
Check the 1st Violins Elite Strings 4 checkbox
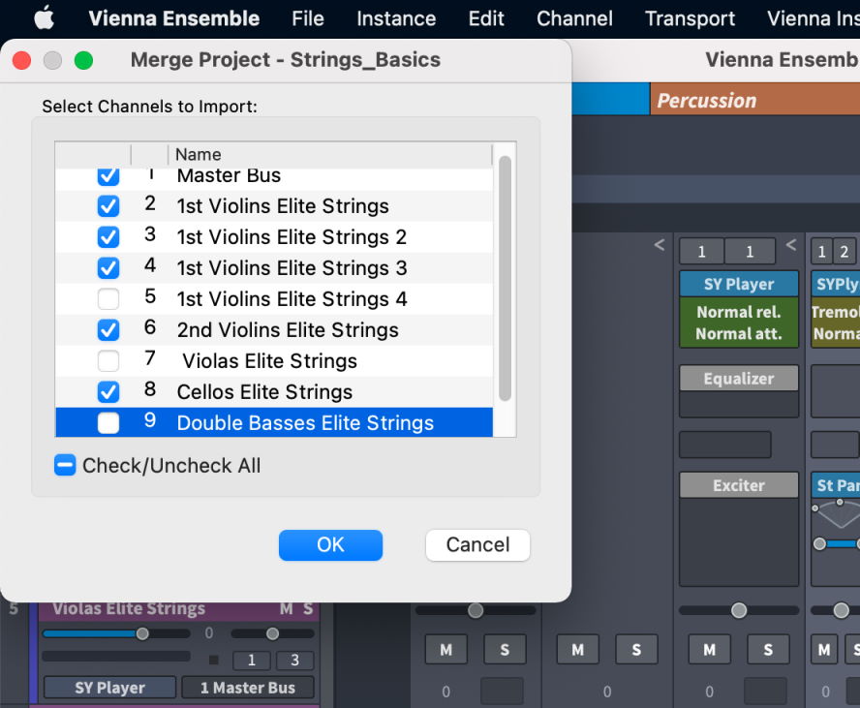(x=108, y=299)
